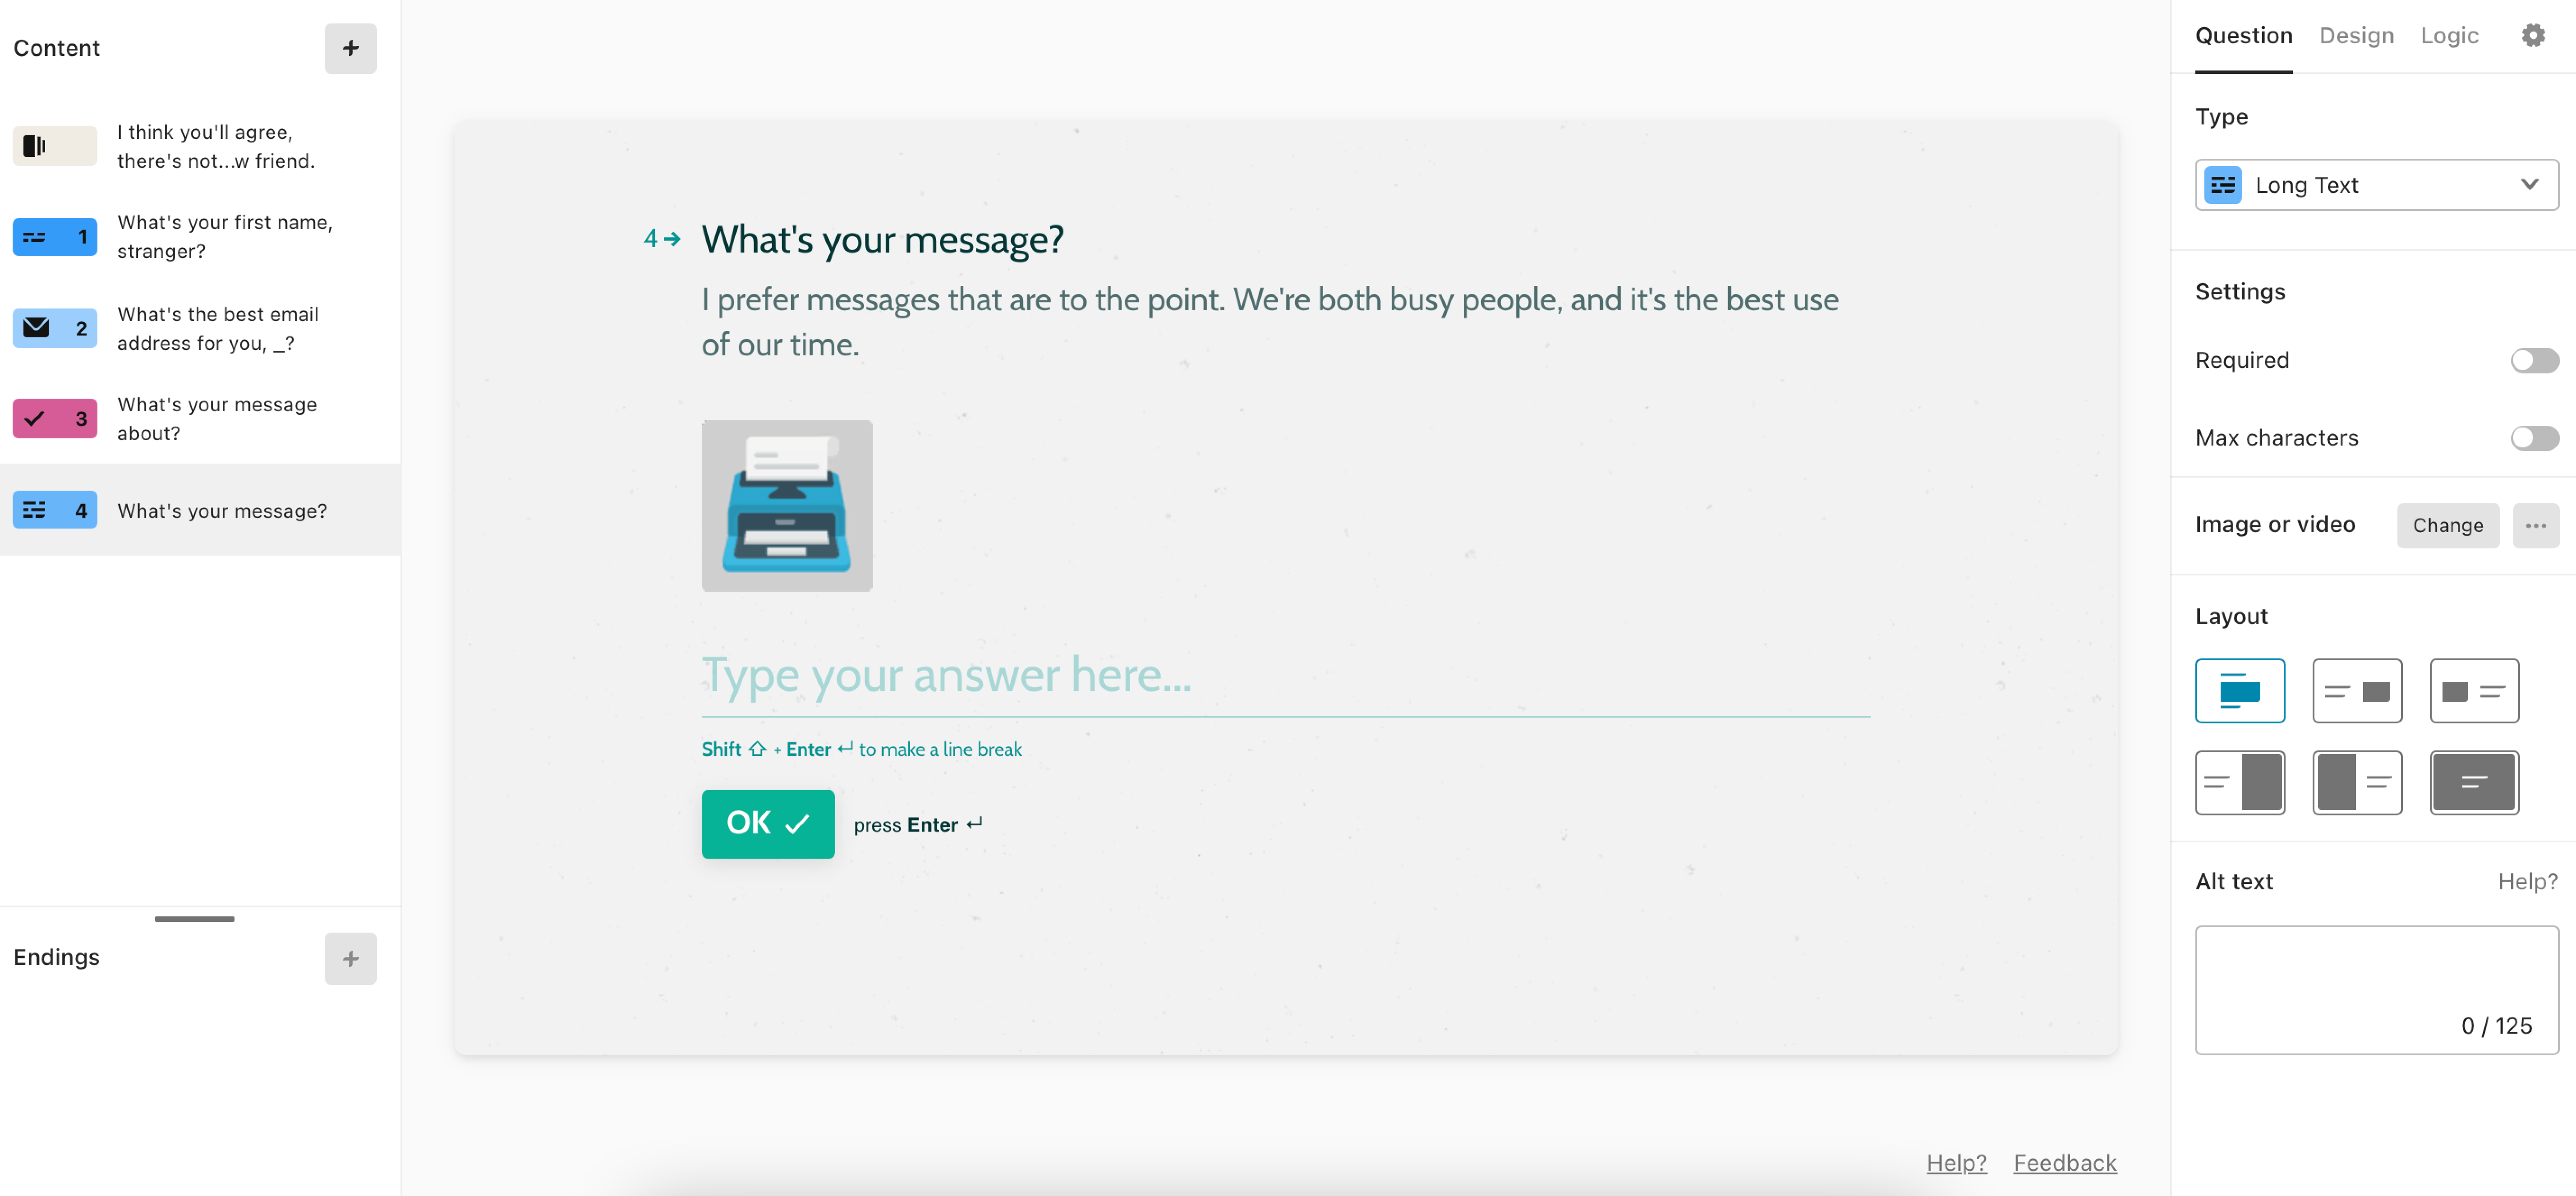
Task: Select 'What's your message?' item in sidebar
Action: tap(200, 510)
